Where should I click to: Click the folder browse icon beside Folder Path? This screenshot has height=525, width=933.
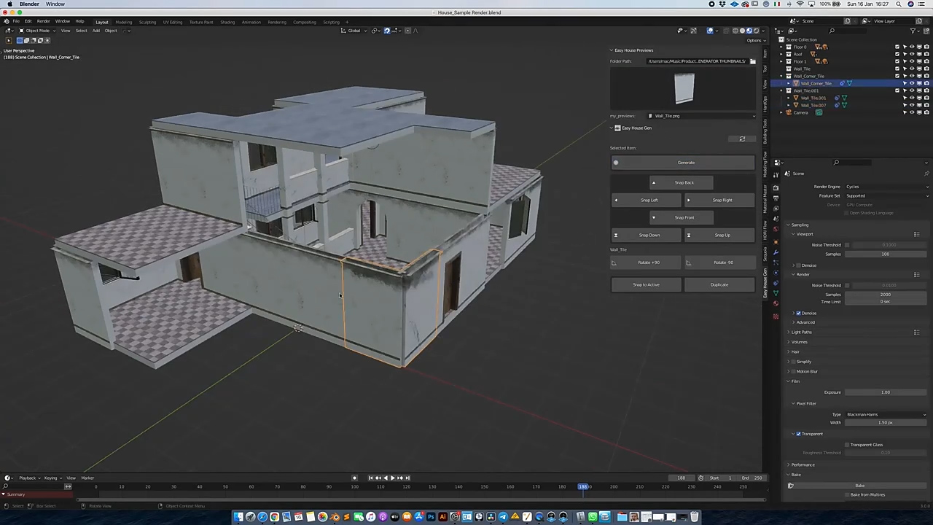tap(753, 61)
